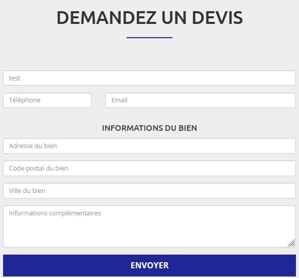Select the Ville du bien field
This screenshot has height=278, width=299.
click(x=149, y=191)
